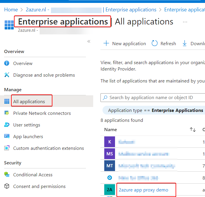
Task: Click Consent and permissions cube icon
Action: pos(7,186)
